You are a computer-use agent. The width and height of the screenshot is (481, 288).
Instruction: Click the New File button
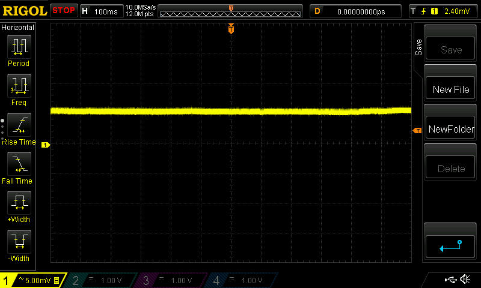pyautogui.click(x=450, y=88)
